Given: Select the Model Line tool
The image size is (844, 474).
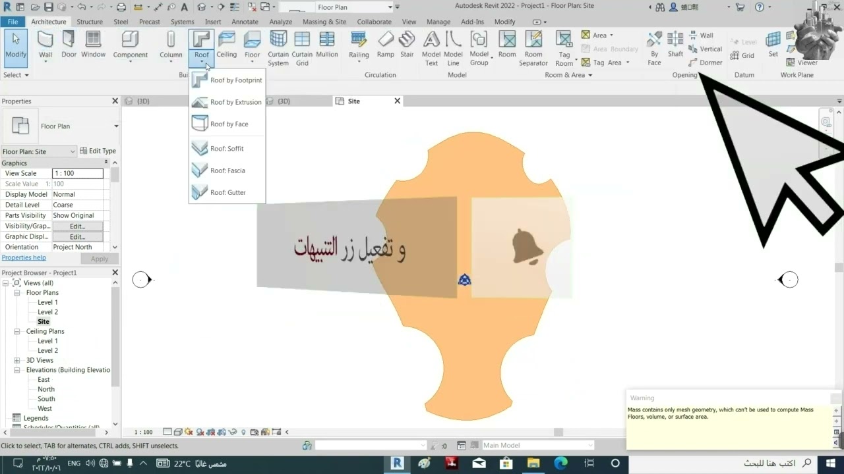Looking at the screenshot, I should tap(453, 49).
